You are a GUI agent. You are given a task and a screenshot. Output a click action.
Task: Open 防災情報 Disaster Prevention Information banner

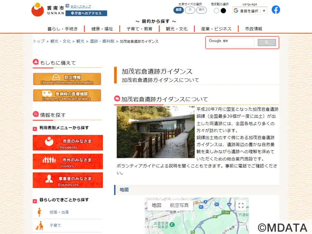[67, 79]
